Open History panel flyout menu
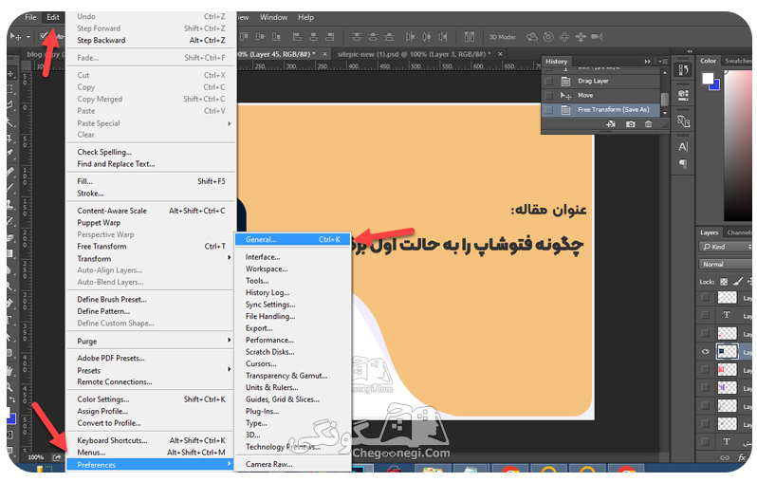This screenshot has height=482, width=757. point(664,62)
